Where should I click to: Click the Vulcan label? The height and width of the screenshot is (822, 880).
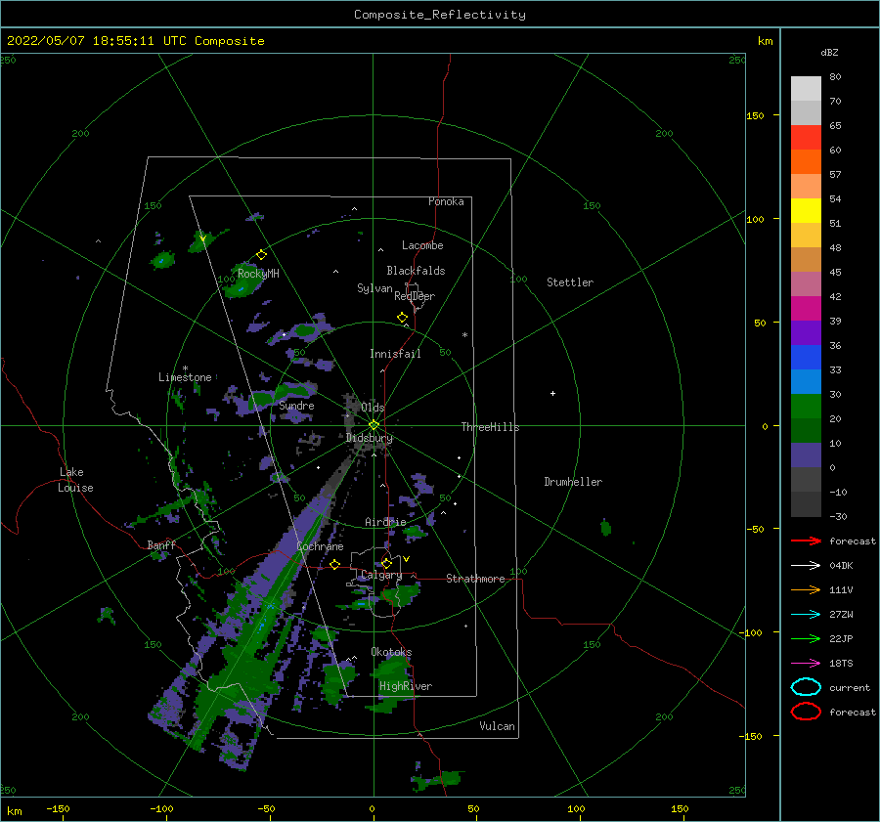point(498,726)
